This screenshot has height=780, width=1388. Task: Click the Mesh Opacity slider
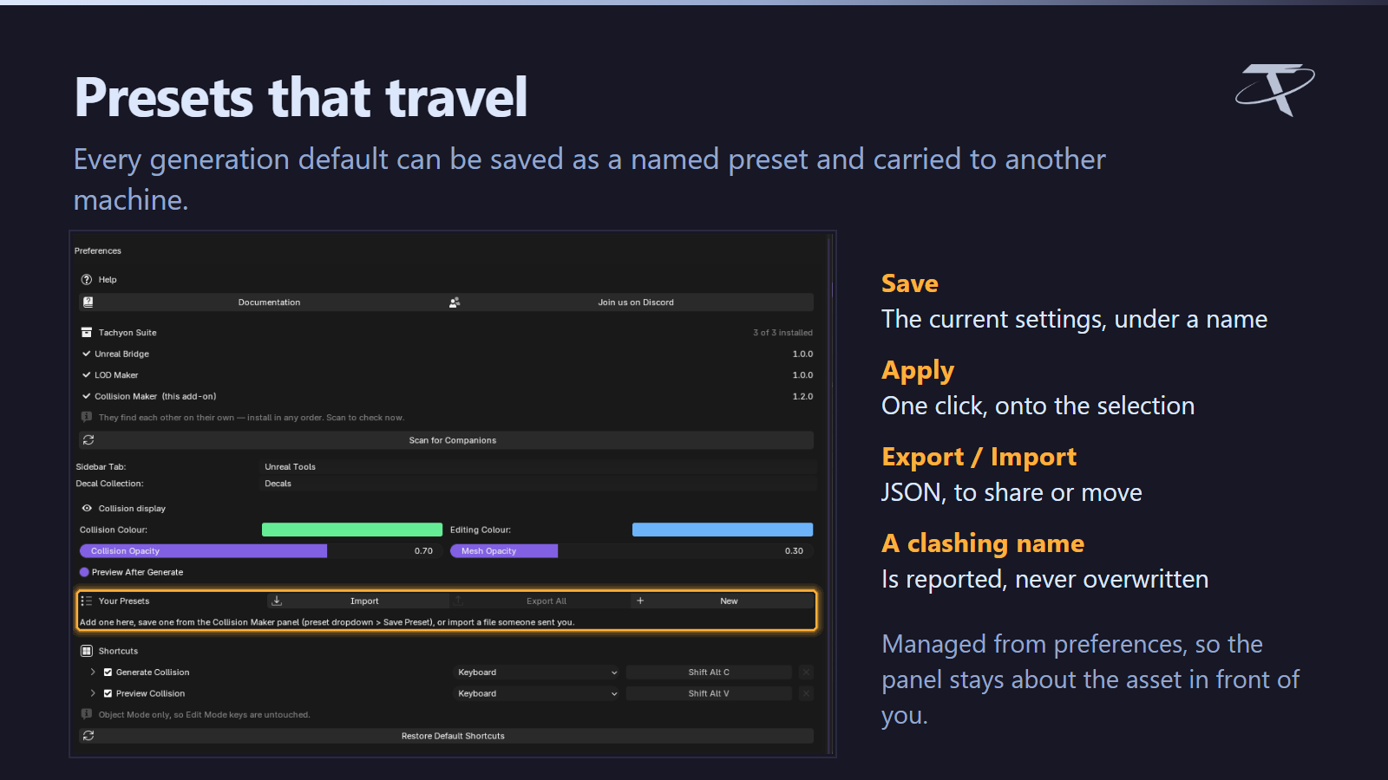pyautogui.click(x=632, y=551)
